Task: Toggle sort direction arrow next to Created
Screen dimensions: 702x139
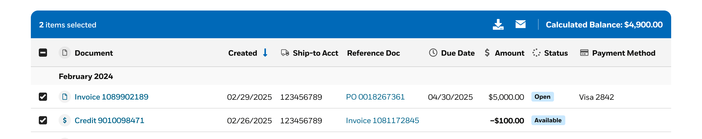Action: click(x=265, y=53)
